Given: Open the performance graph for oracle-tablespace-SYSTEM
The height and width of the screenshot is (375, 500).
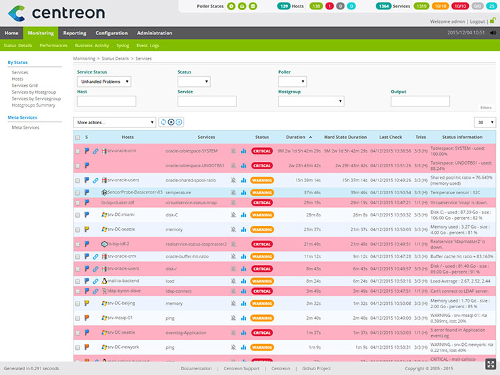Looking at the screenshot, I should click(243, 151).
